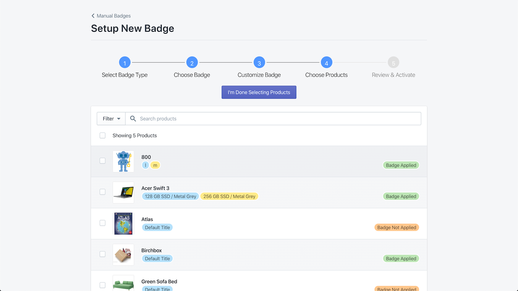The width and height of the screenshot is (518, 291).
Task: Click the Badge Applied label for 800
Action: (x=401, y=165)
